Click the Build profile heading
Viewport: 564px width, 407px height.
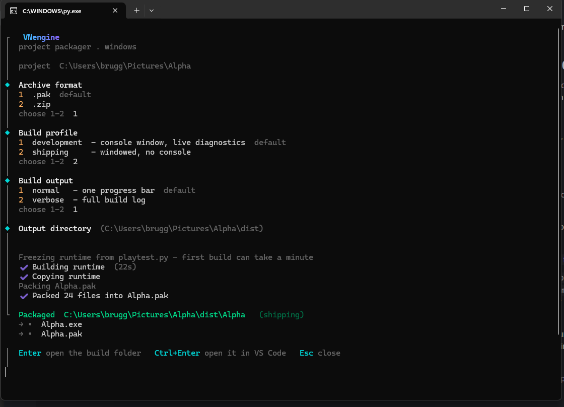click(x=48, y=133)
